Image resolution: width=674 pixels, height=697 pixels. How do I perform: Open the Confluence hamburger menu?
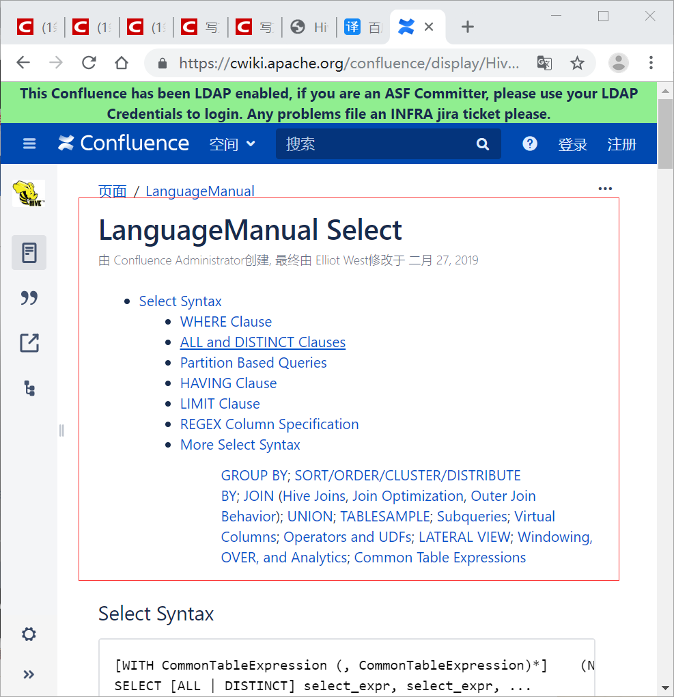[29, 143]
